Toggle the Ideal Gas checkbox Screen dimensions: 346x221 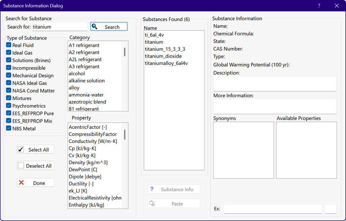(x=9, y=53)
